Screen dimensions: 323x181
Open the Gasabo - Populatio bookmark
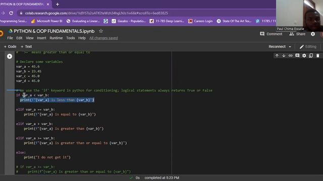point(129,21)
